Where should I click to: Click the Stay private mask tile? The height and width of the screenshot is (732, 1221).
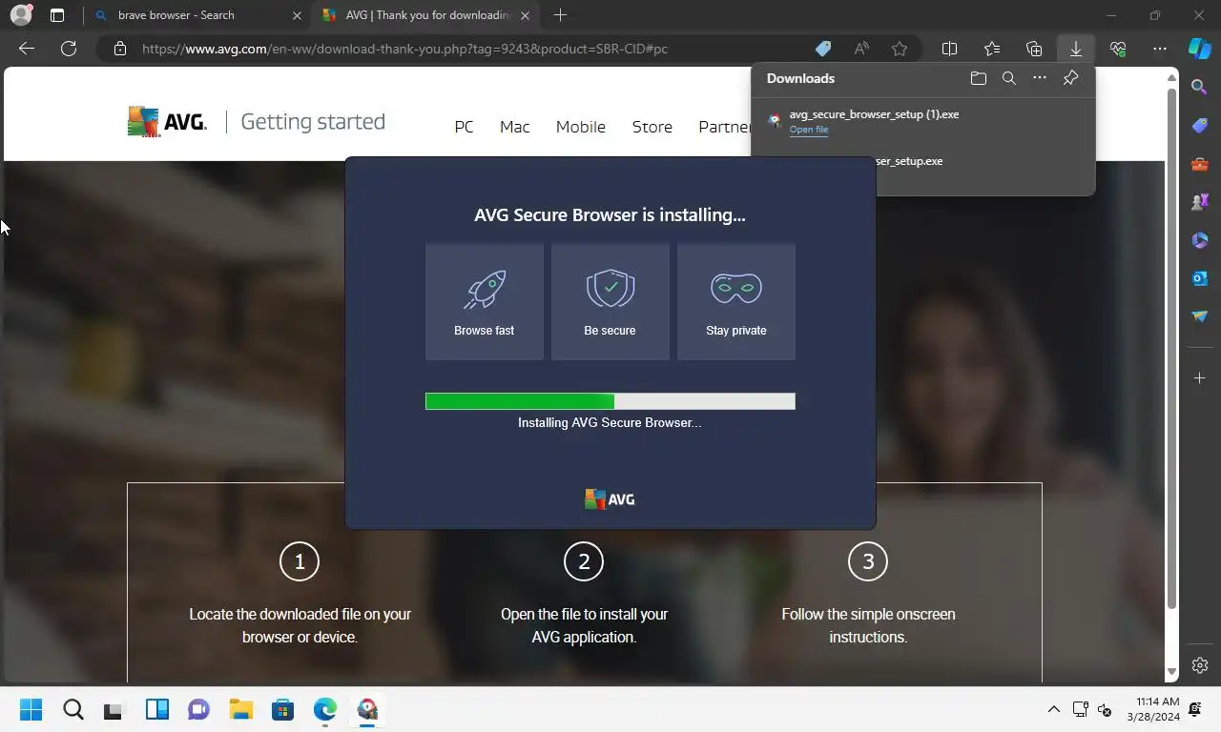coord(736,302)
